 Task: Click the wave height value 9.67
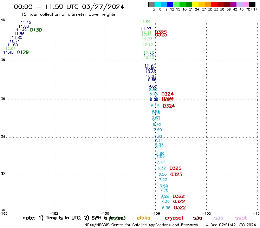pos(153,86)
